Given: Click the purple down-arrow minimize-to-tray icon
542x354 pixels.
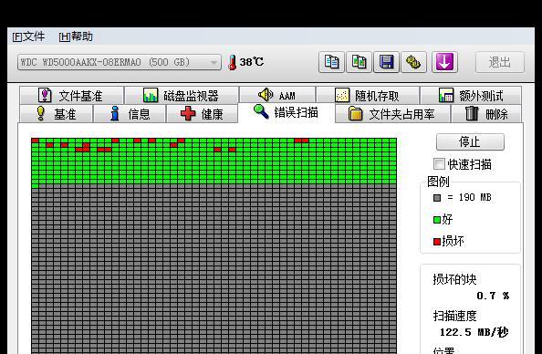Looking at the screenshot, I should [x=444, y=62].
